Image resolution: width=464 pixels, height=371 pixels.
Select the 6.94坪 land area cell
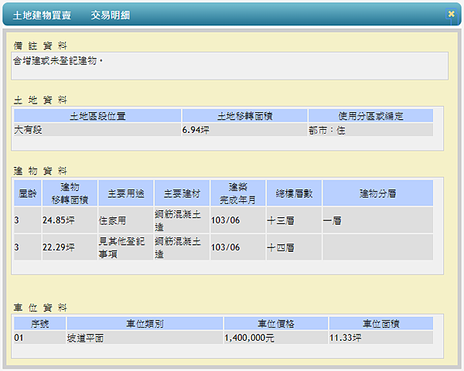click(x=244, y=130)
